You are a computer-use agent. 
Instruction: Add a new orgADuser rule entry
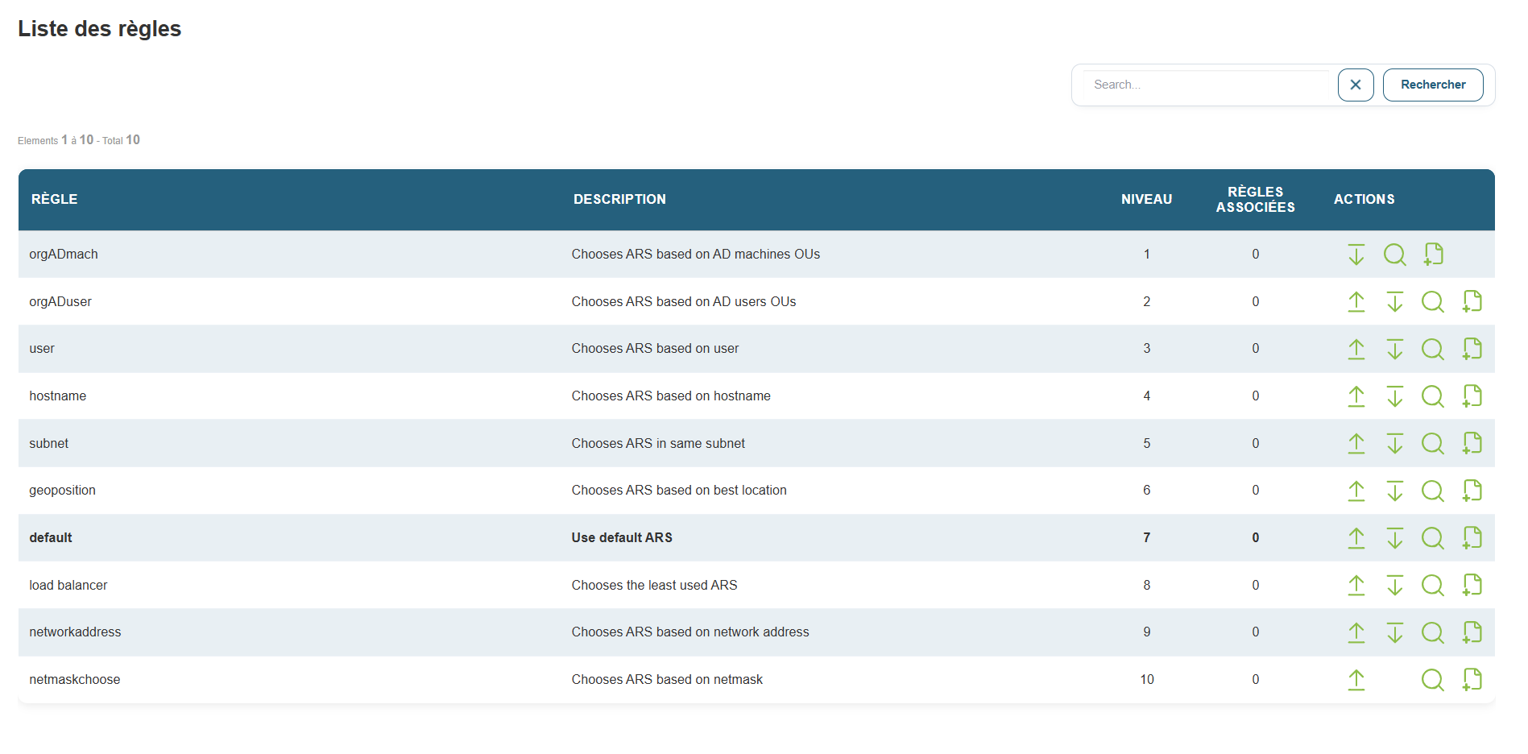[1472, 302]
